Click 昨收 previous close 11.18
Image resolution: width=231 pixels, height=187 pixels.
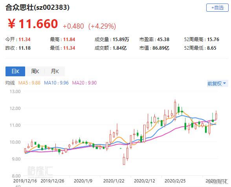[24, 48]
